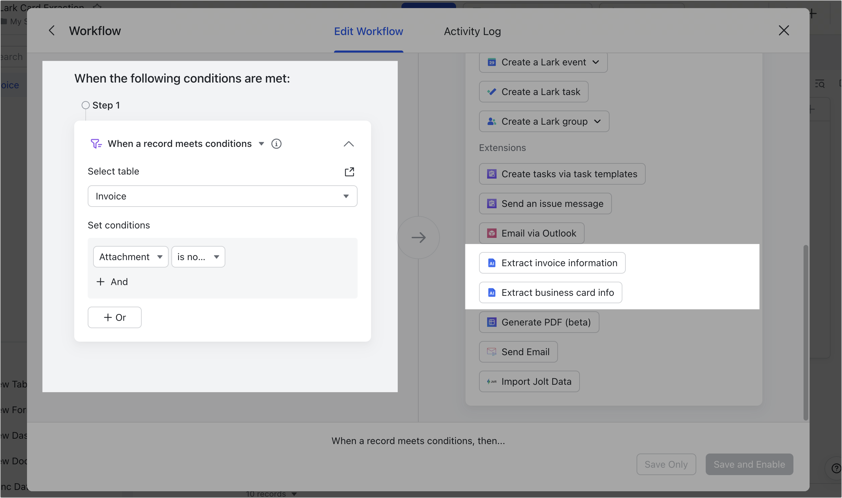842x498 pixels.
Task: Open the 'is no...' operator dropdown
Action: pos(198,257)
